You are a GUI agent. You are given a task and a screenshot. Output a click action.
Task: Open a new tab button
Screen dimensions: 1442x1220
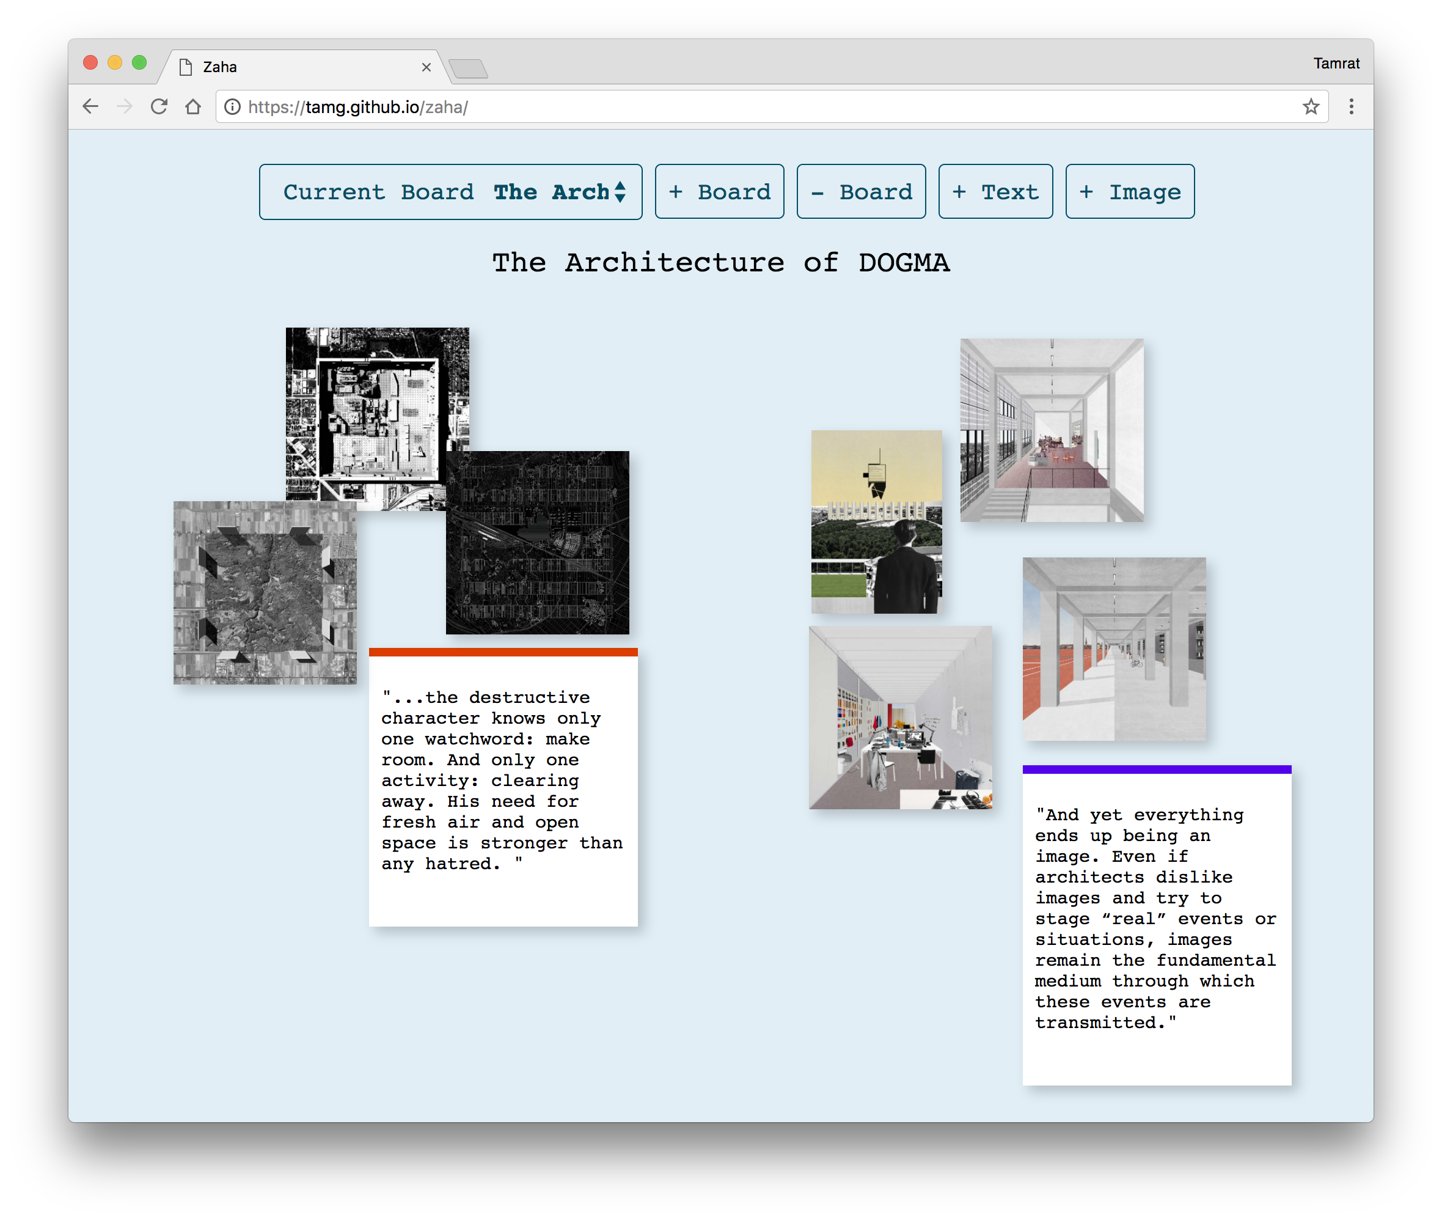click(x=468, y=68)
